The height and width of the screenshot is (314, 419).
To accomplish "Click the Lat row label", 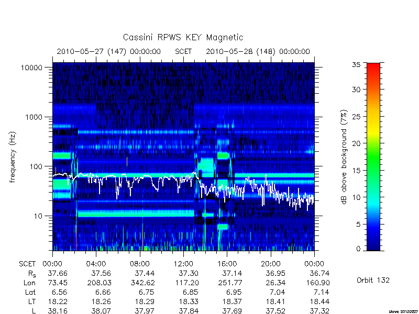I will point(30,293).
